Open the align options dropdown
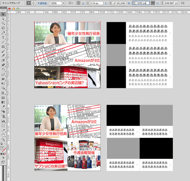The width and height of the screenshot is (190, 181). tap(71, 3)
